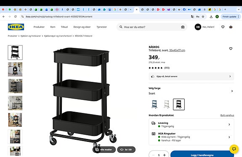Click the 'Hei, Helen!' account link
The width and height of the screenshot is (242, 157).
[x=208, y=27]
